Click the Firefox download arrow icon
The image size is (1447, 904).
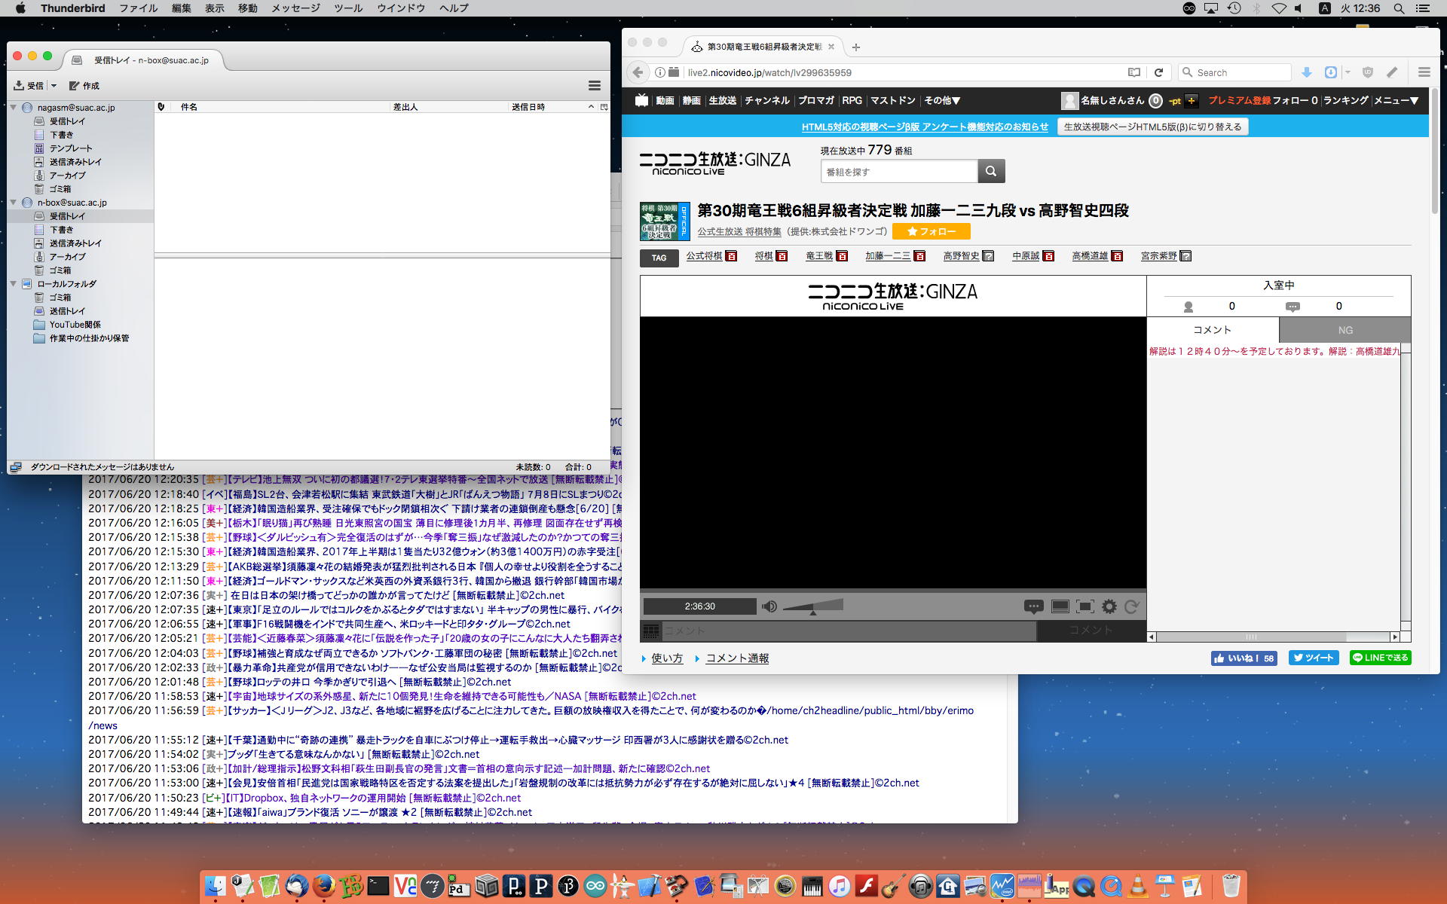click(1307, 72)
